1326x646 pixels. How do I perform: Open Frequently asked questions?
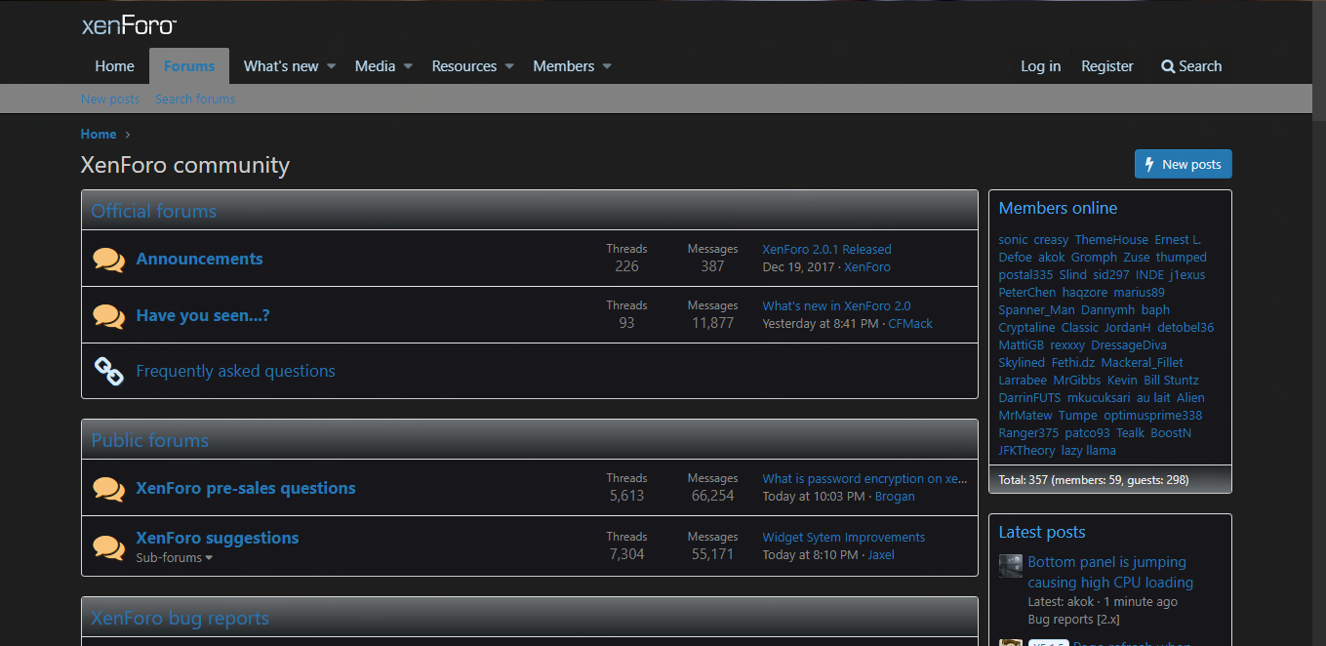click(235, 371)
